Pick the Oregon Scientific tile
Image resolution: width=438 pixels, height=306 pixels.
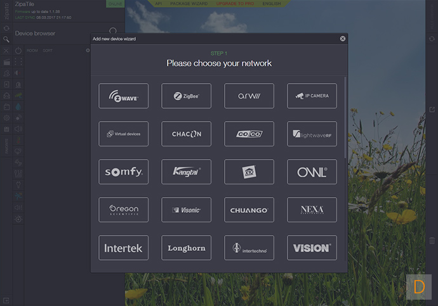[x=124, y=210]
